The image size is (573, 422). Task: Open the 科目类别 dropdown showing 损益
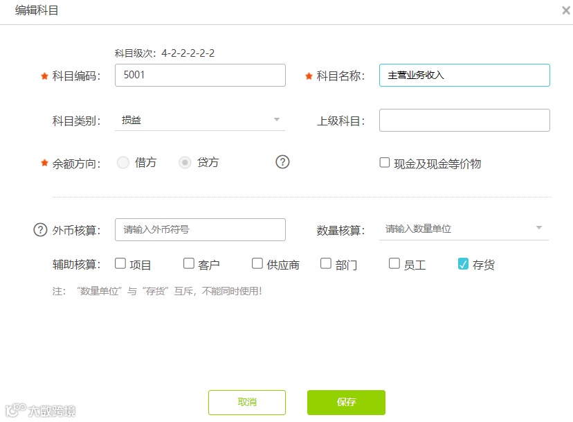(x=200, y=120)
